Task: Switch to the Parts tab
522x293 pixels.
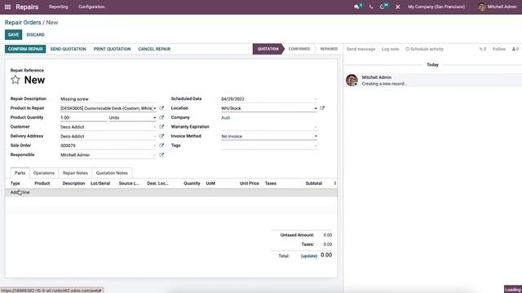Action: [x=20, y=173]
